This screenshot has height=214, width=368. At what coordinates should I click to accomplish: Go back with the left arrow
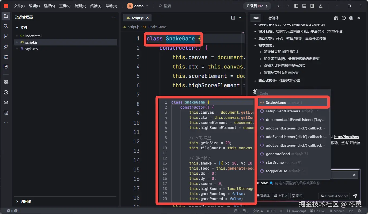coord(279,6)
